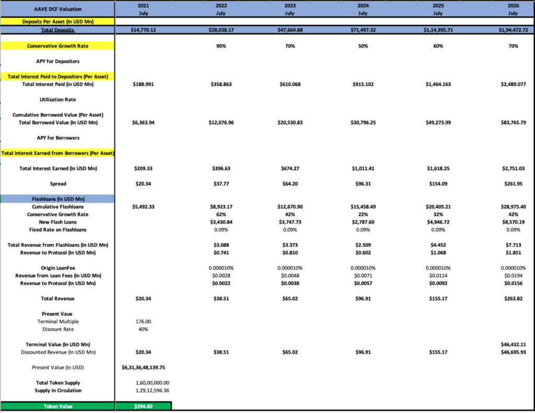Click the $394.60 token value cell
The width and height of the screenshot is (535, 413).
click(x=143, y=406)
